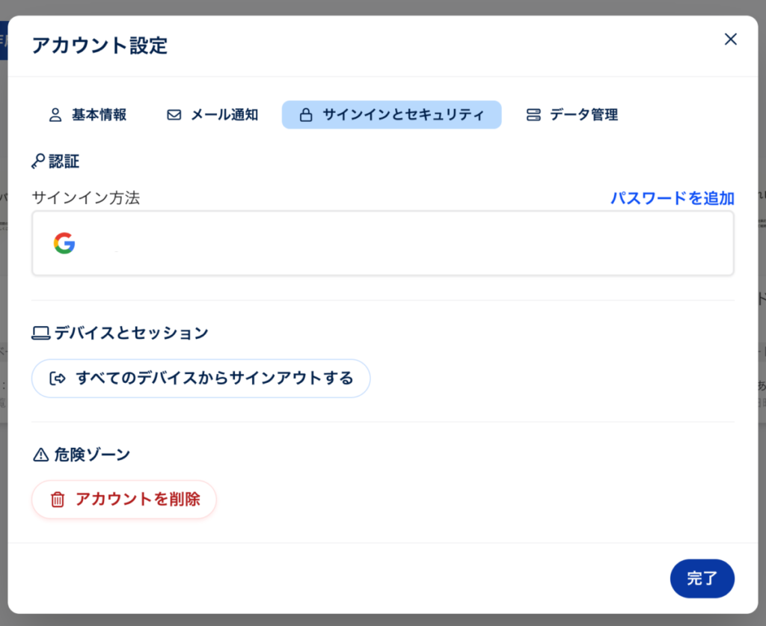Select the メール通知 tab
The width and height of the screenshot is (766, 626).
212,114
